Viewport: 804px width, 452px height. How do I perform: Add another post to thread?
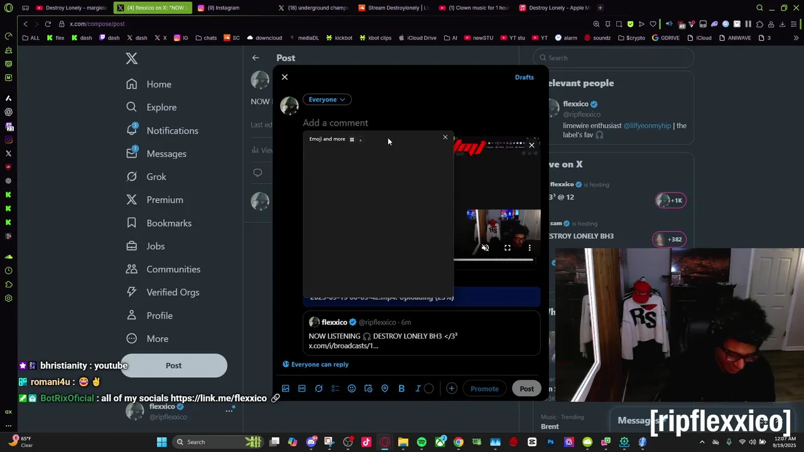click(452, 389)
